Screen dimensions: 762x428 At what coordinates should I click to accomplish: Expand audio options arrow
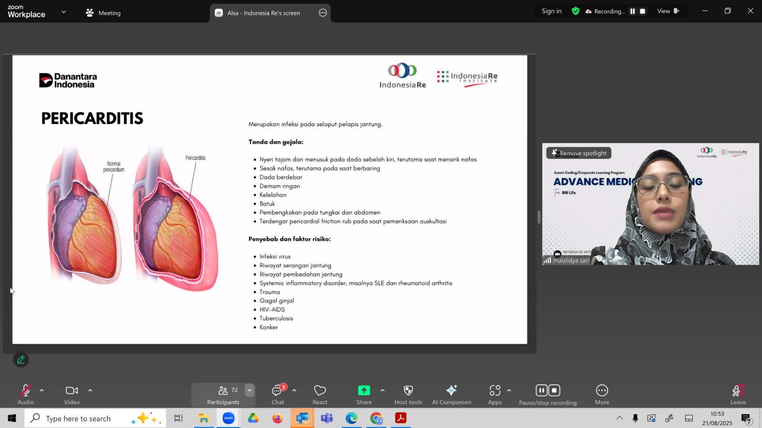(42, 390)
